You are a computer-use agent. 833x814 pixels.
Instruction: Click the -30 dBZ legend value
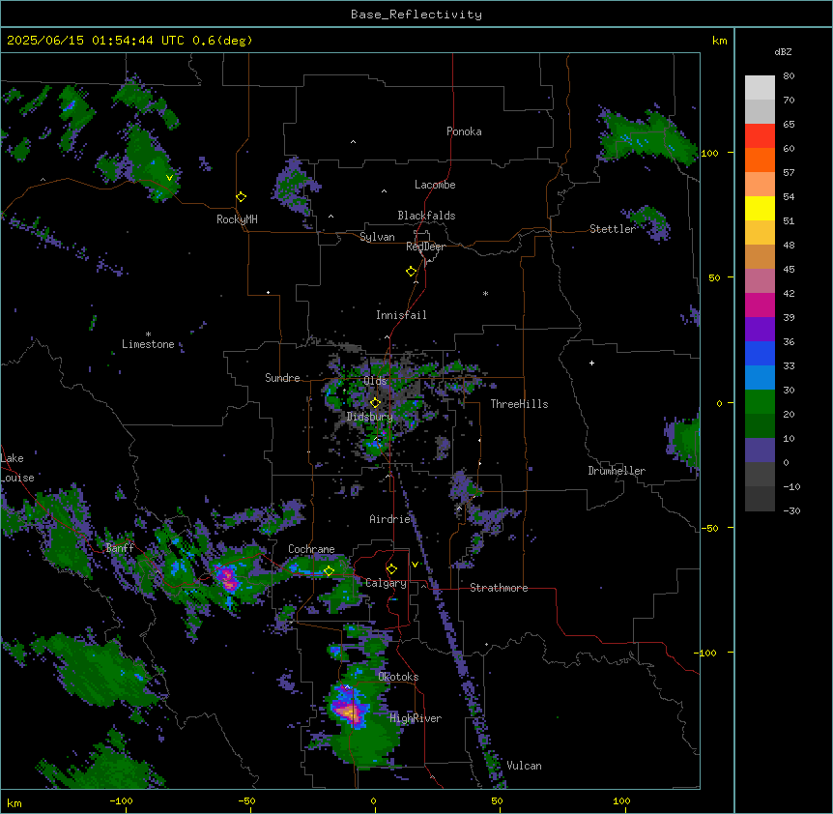pyautogui.click(x=791, y=510)
